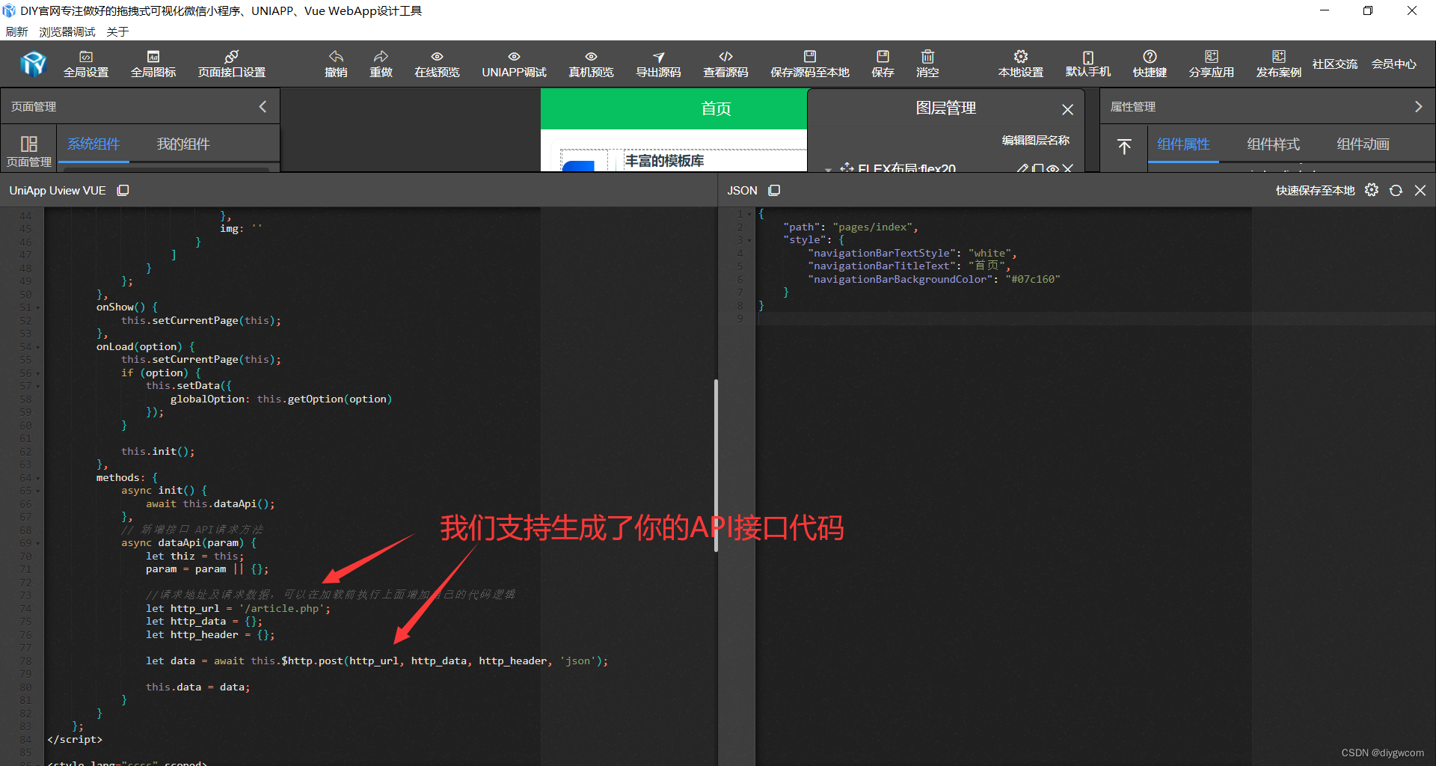Screen dimensions: 1436x766
Task: Switch to 我的组件 tab
Action: coord(183,144)
